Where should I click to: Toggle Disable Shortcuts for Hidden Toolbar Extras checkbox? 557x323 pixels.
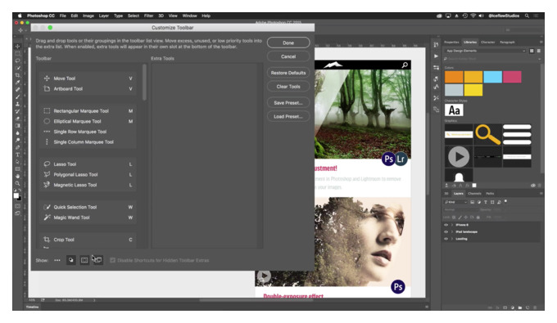click(112, 260)
